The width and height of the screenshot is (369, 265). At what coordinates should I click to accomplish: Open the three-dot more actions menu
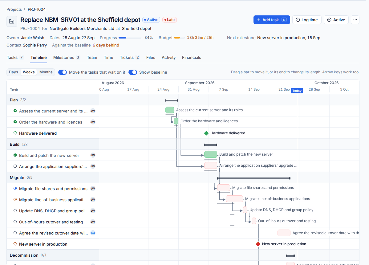point(355,20)
